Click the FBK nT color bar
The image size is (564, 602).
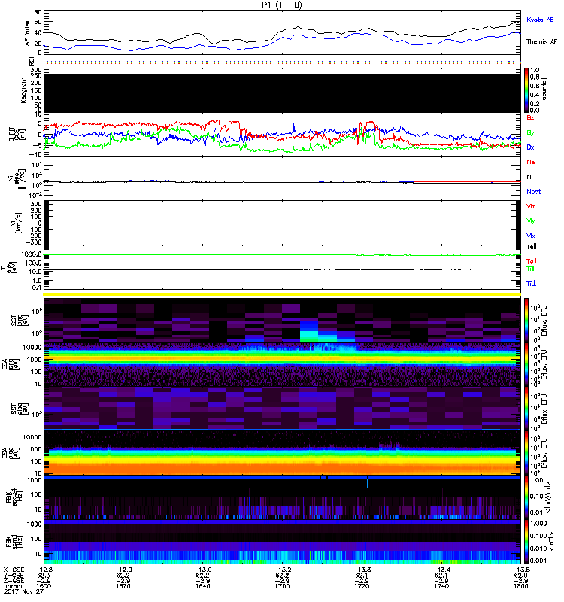tap(526, 542)
